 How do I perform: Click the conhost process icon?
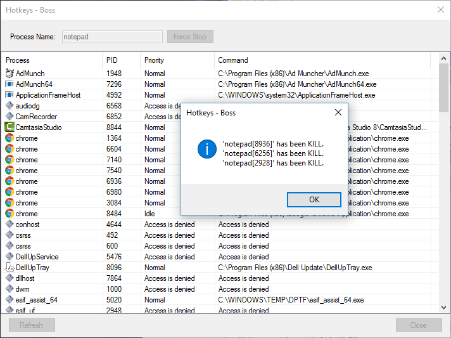point(10,224)
